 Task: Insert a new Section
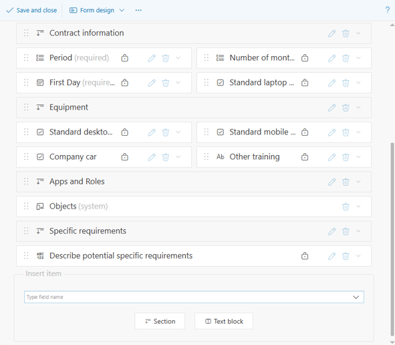(x=160, y=321)
